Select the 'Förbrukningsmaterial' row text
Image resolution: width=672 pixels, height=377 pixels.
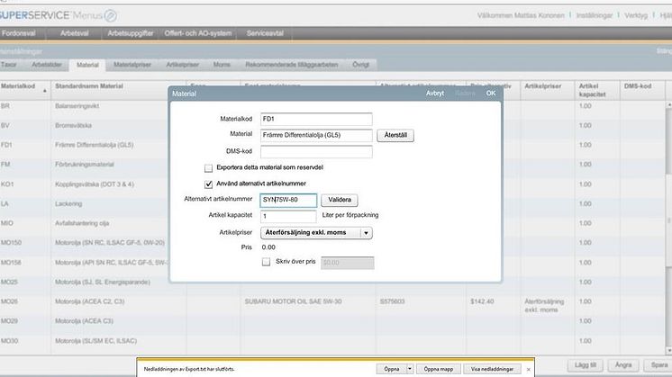85,165
